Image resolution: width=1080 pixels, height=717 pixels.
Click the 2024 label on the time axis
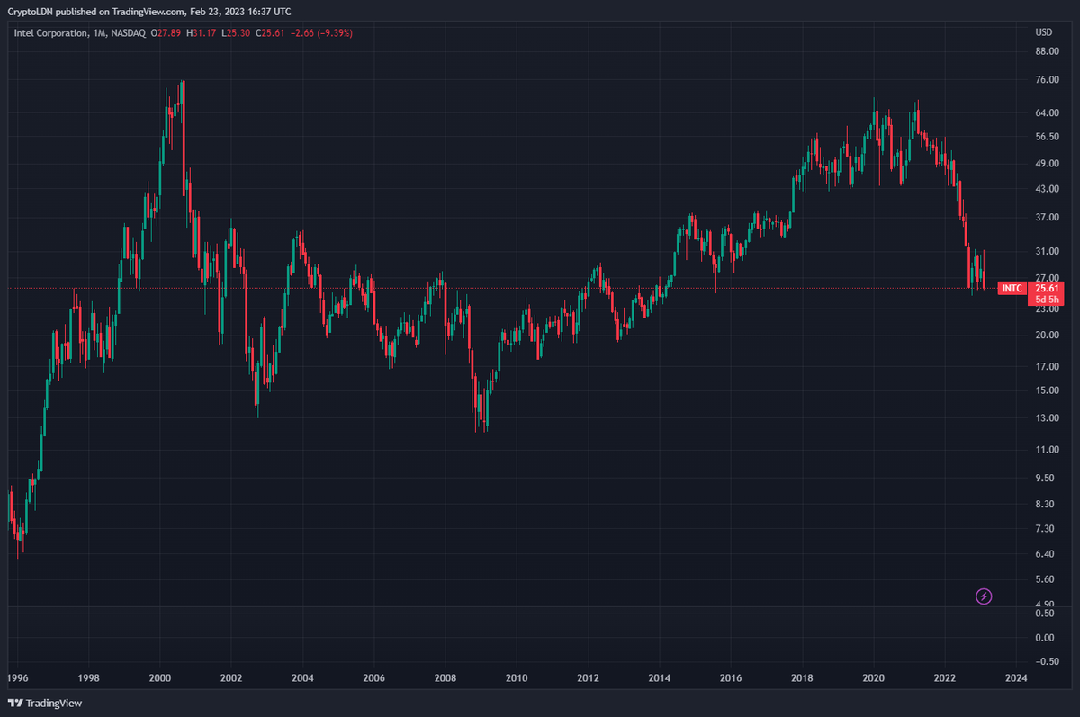[1017, 678]
